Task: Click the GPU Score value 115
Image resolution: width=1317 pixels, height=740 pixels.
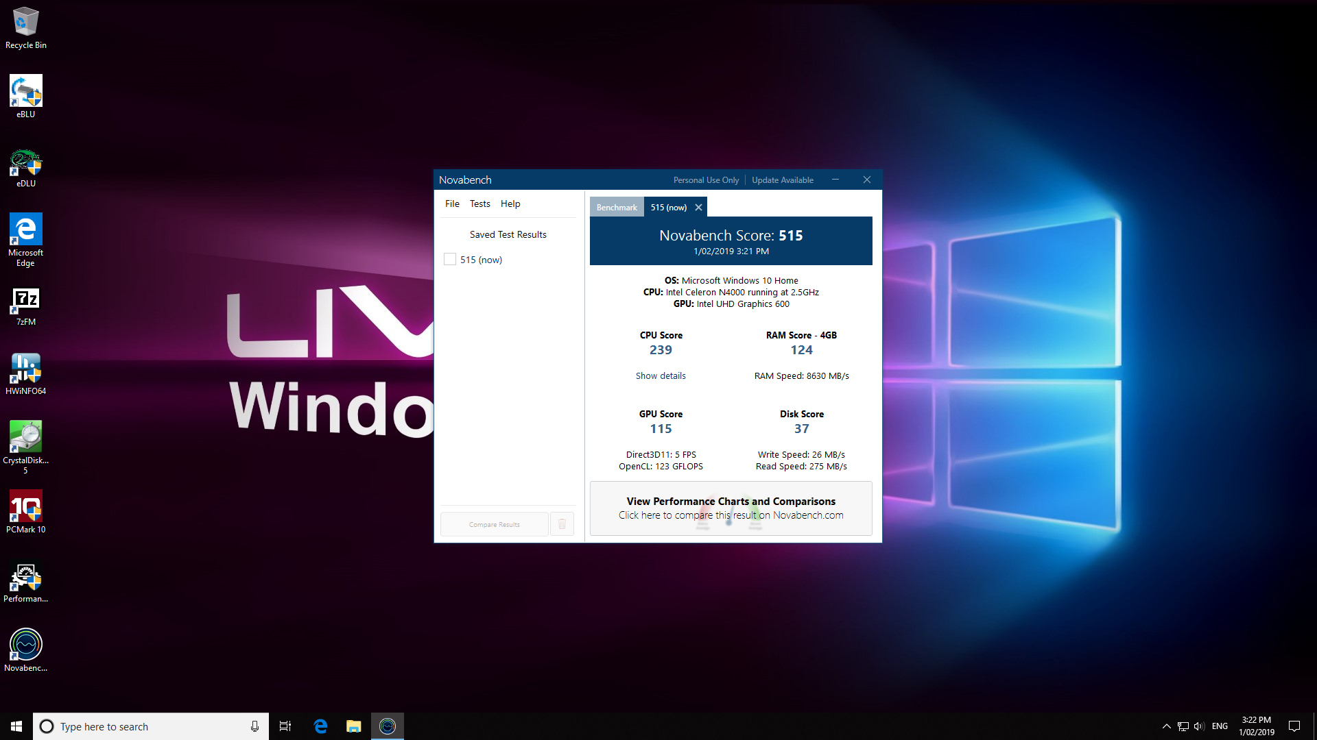Action: (x=661, y=429)
